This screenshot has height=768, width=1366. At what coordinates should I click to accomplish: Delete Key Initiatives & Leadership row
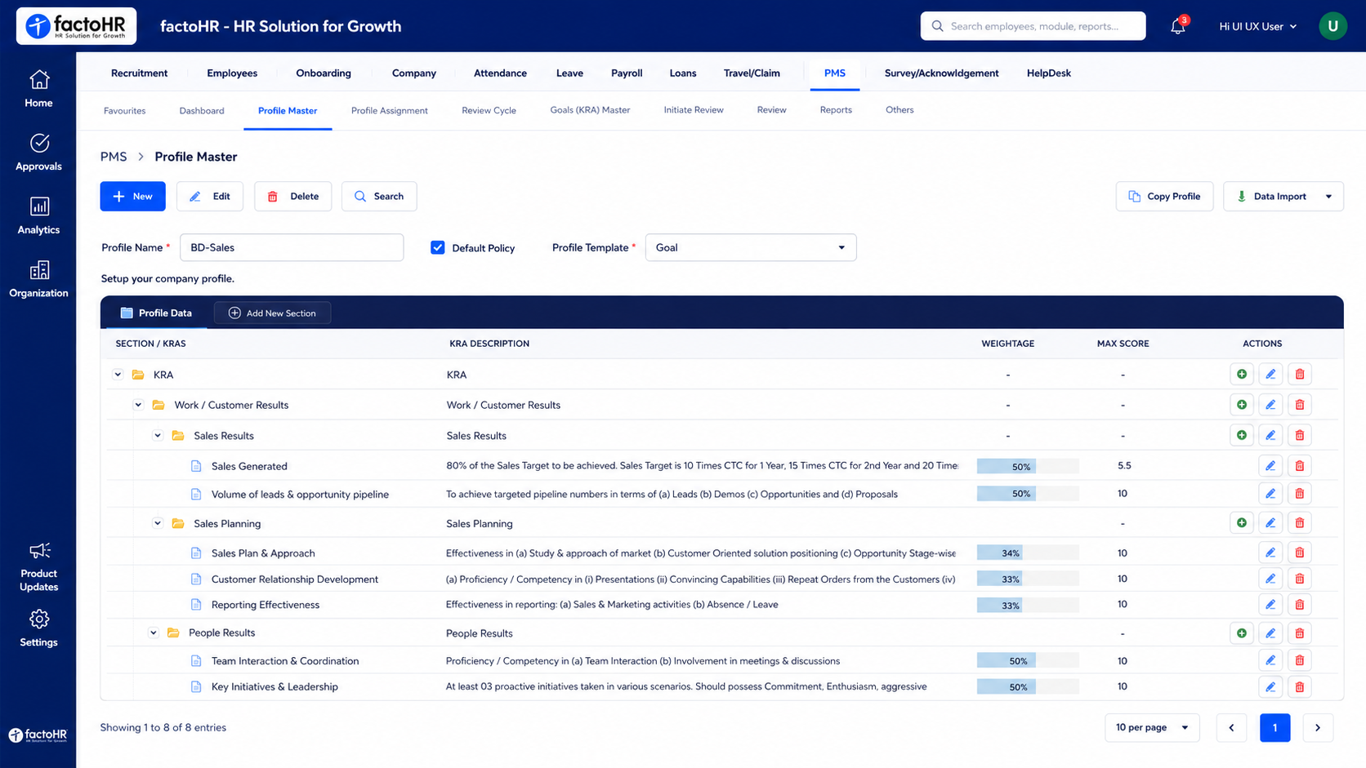pos(1300,686)
